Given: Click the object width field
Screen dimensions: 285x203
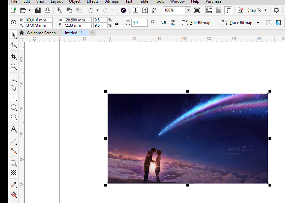Looking at the screenshot, I should click(x=77, y=20).
